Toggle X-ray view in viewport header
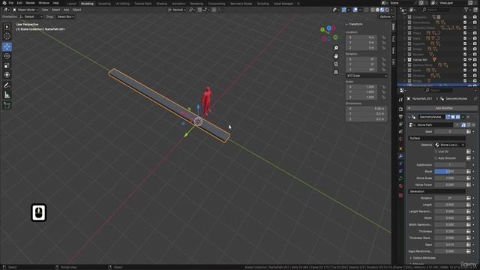480x270 pixels. [x=366, y=10]
